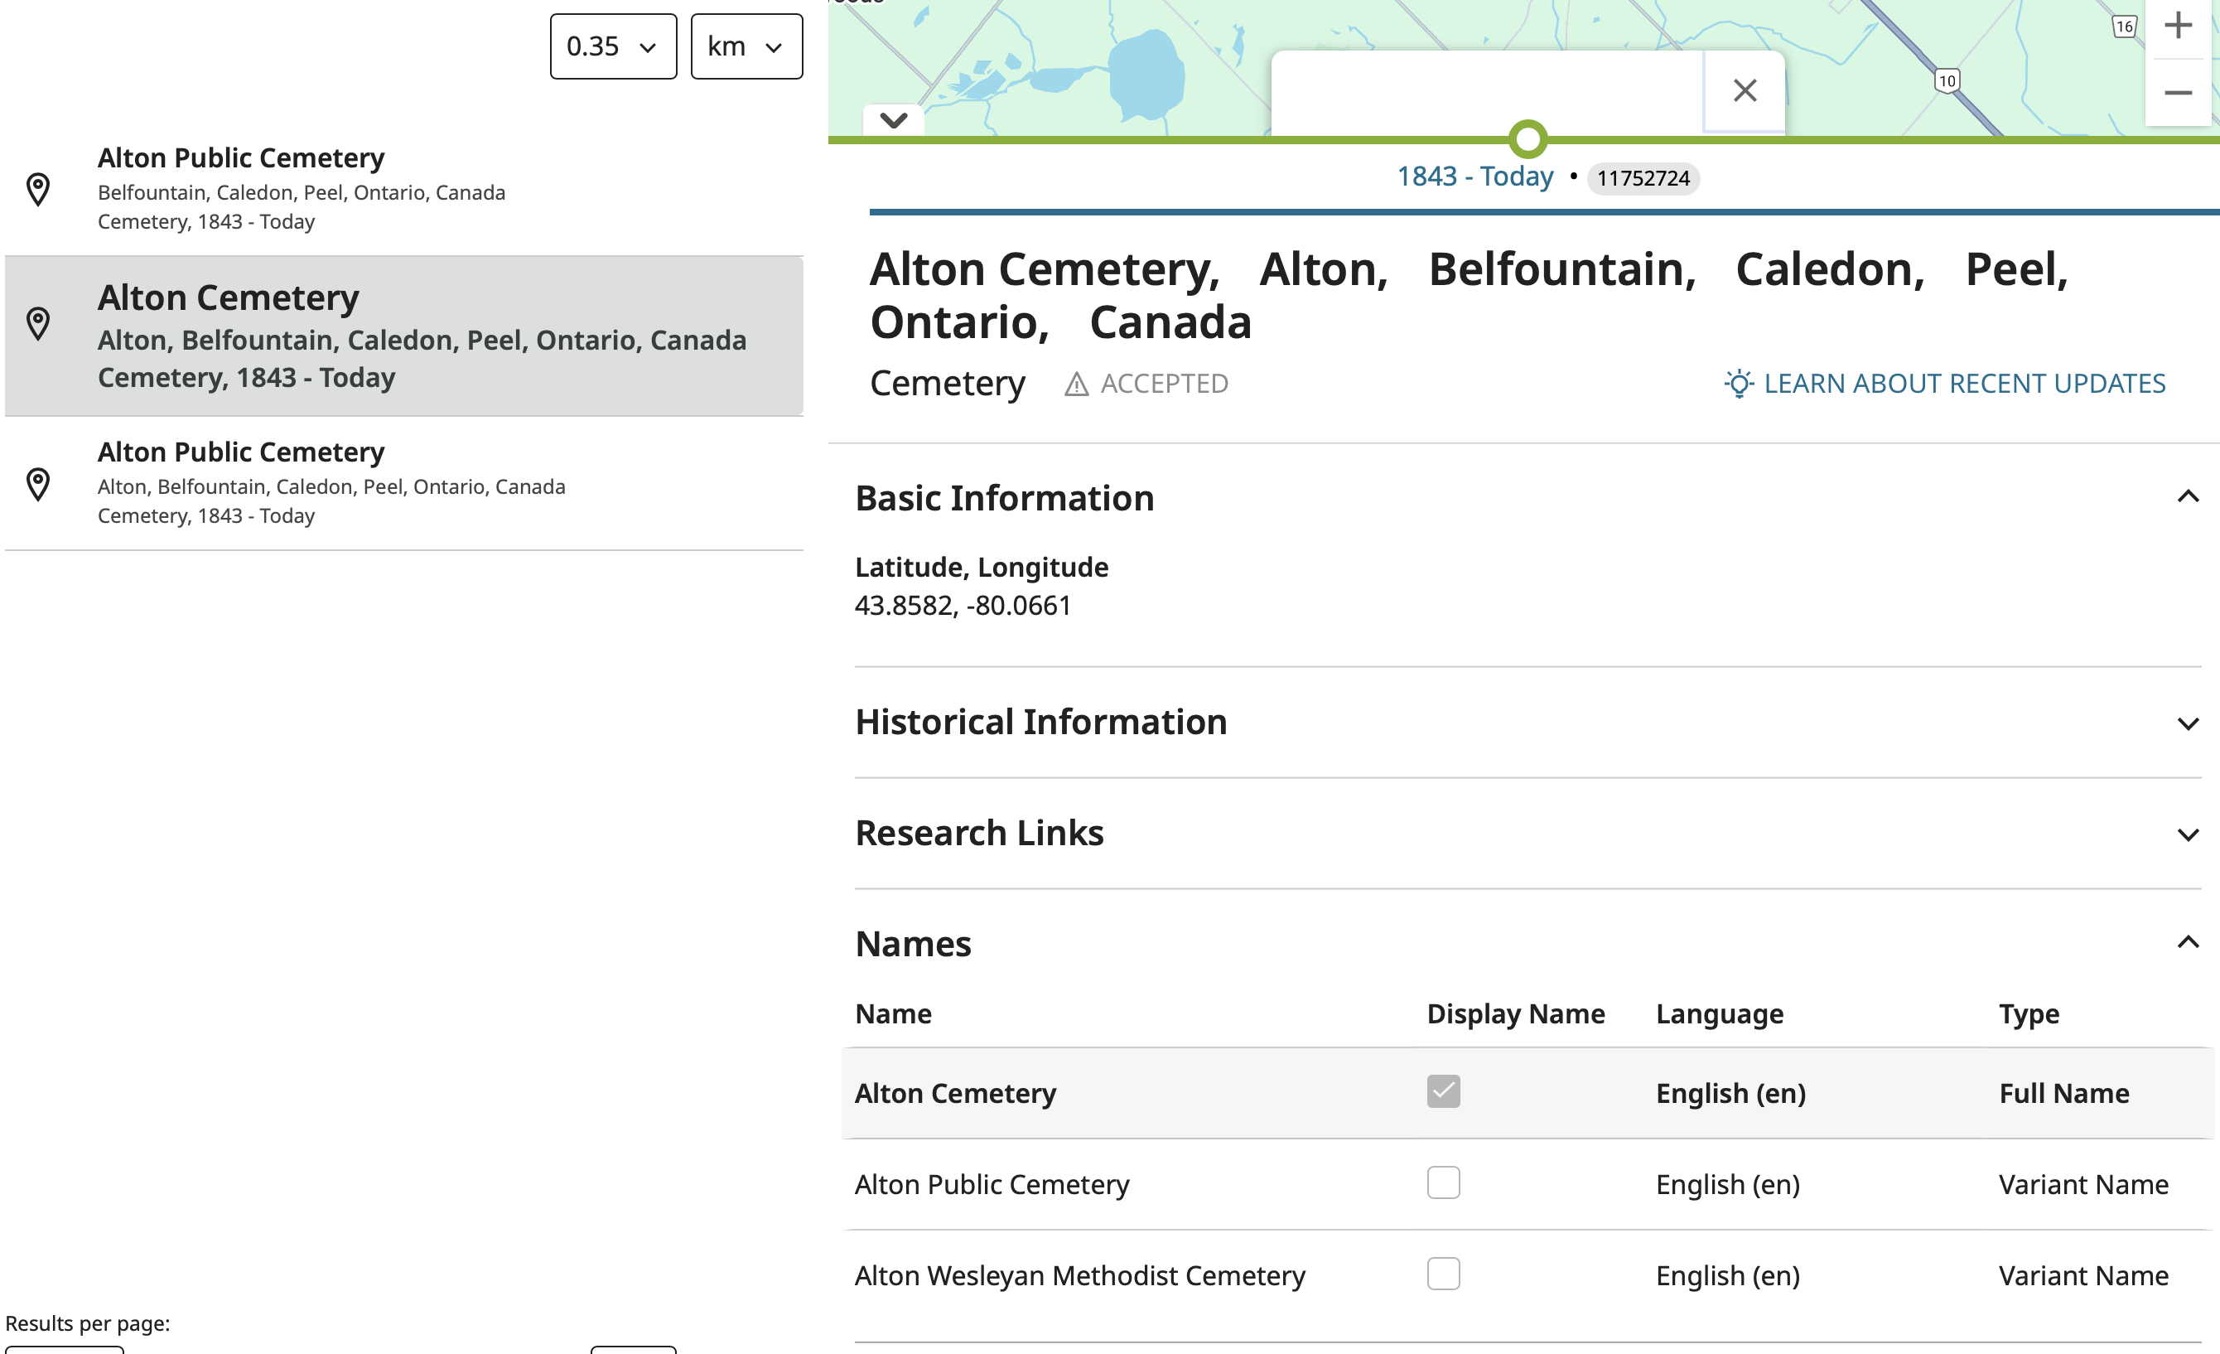Open Learn About Recent Updates link

(x=1963, y=384)
